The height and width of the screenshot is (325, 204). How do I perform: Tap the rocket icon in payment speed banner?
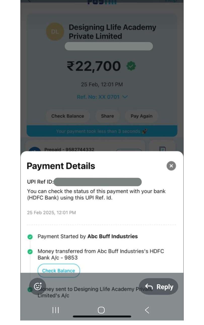coord(145,131)
